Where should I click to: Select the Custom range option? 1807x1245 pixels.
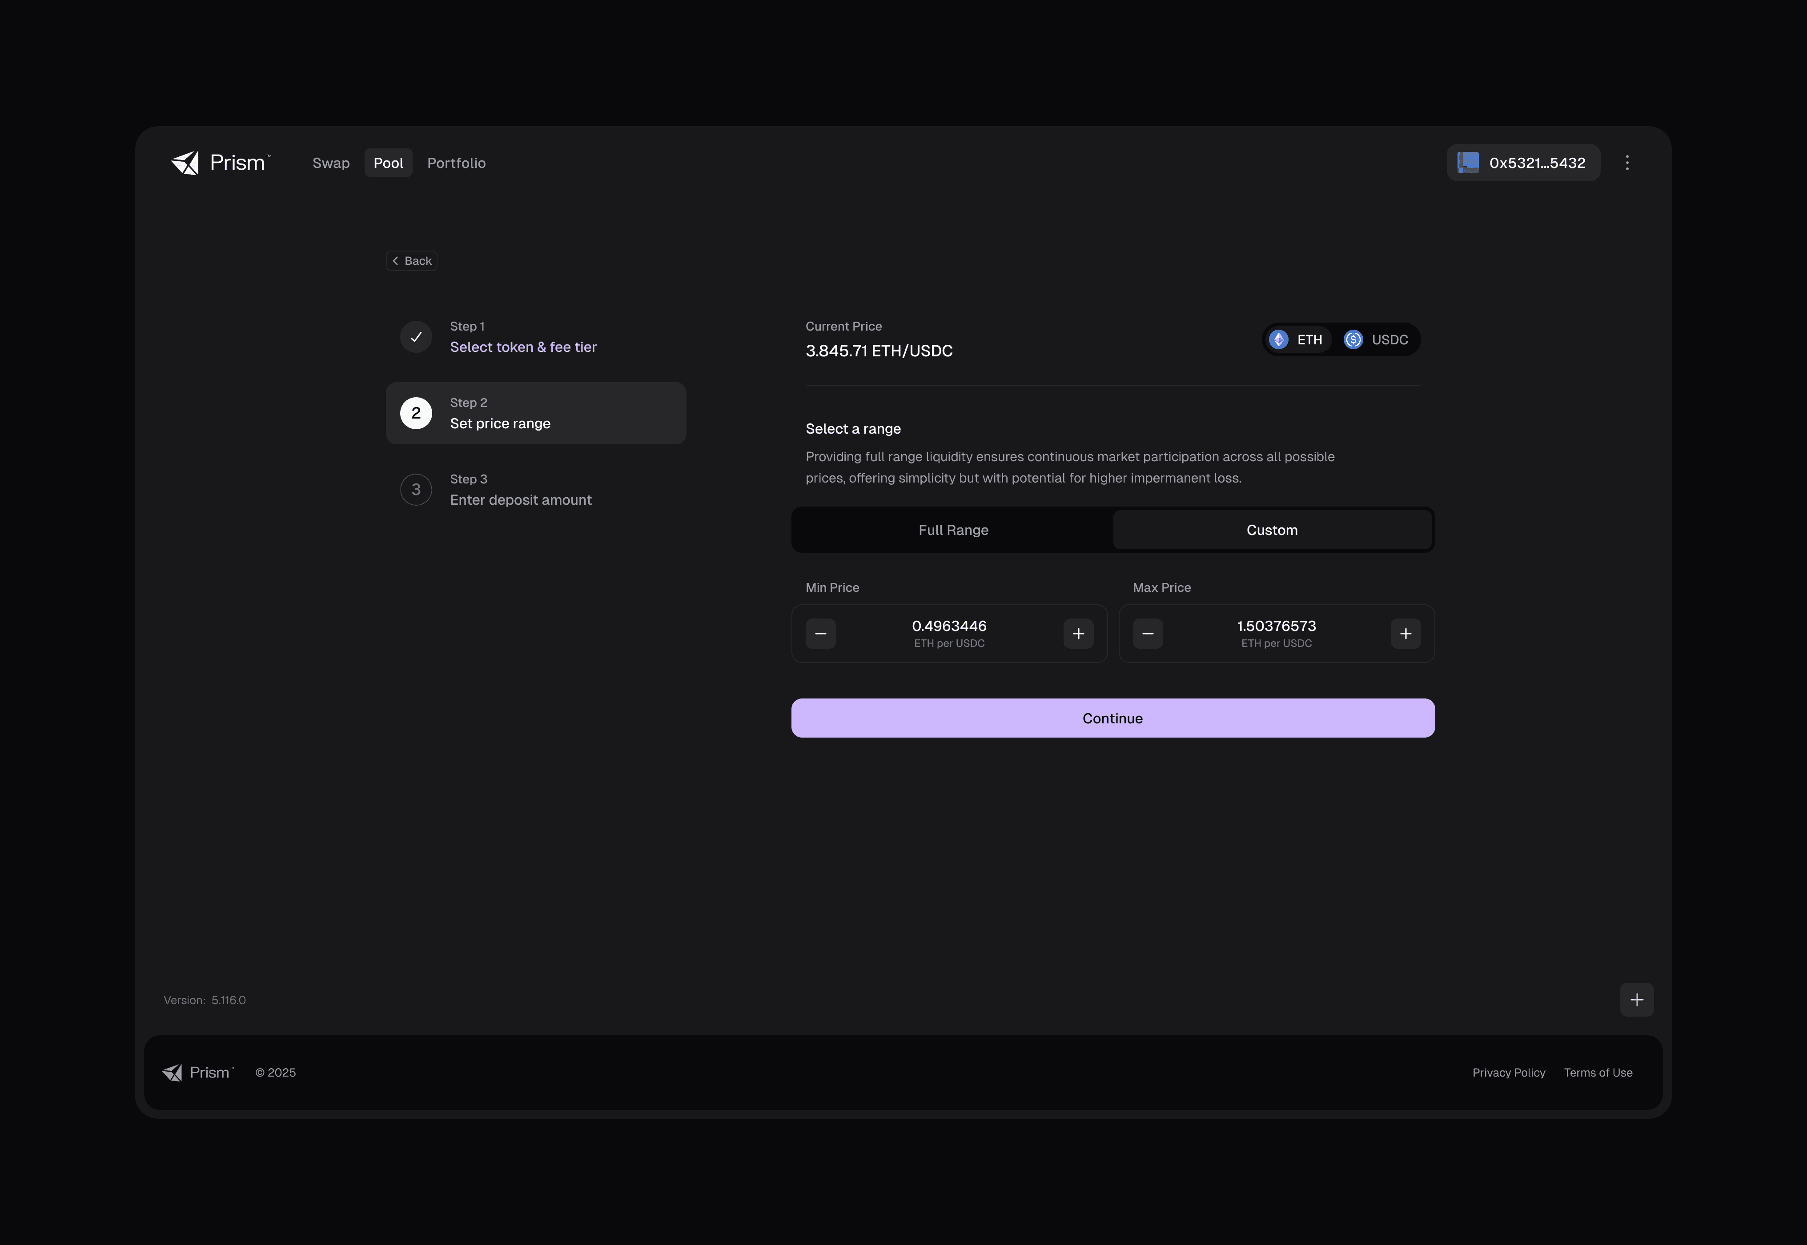(1272, 531)
